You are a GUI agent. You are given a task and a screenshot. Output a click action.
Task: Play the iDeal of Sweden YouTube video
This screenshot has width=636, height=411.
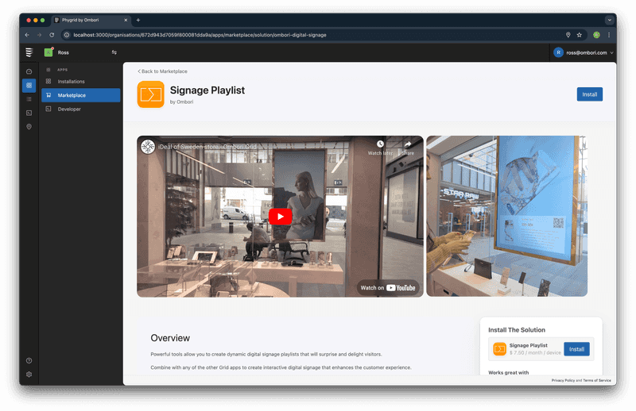click(x=280, y=216)
